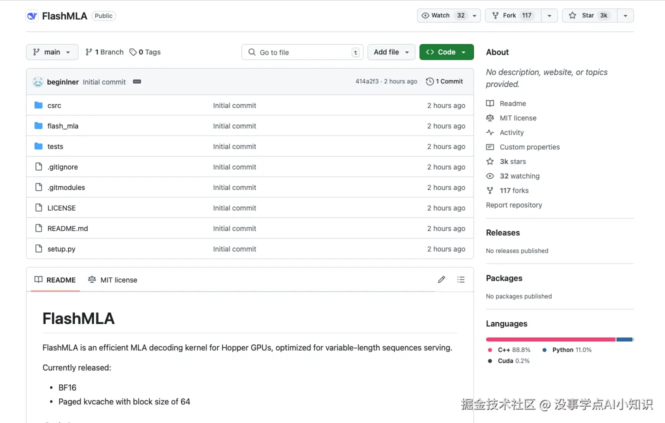This screenshot has height=423, width=665.
Task: Open the tests folder
Action: (55, 146)
